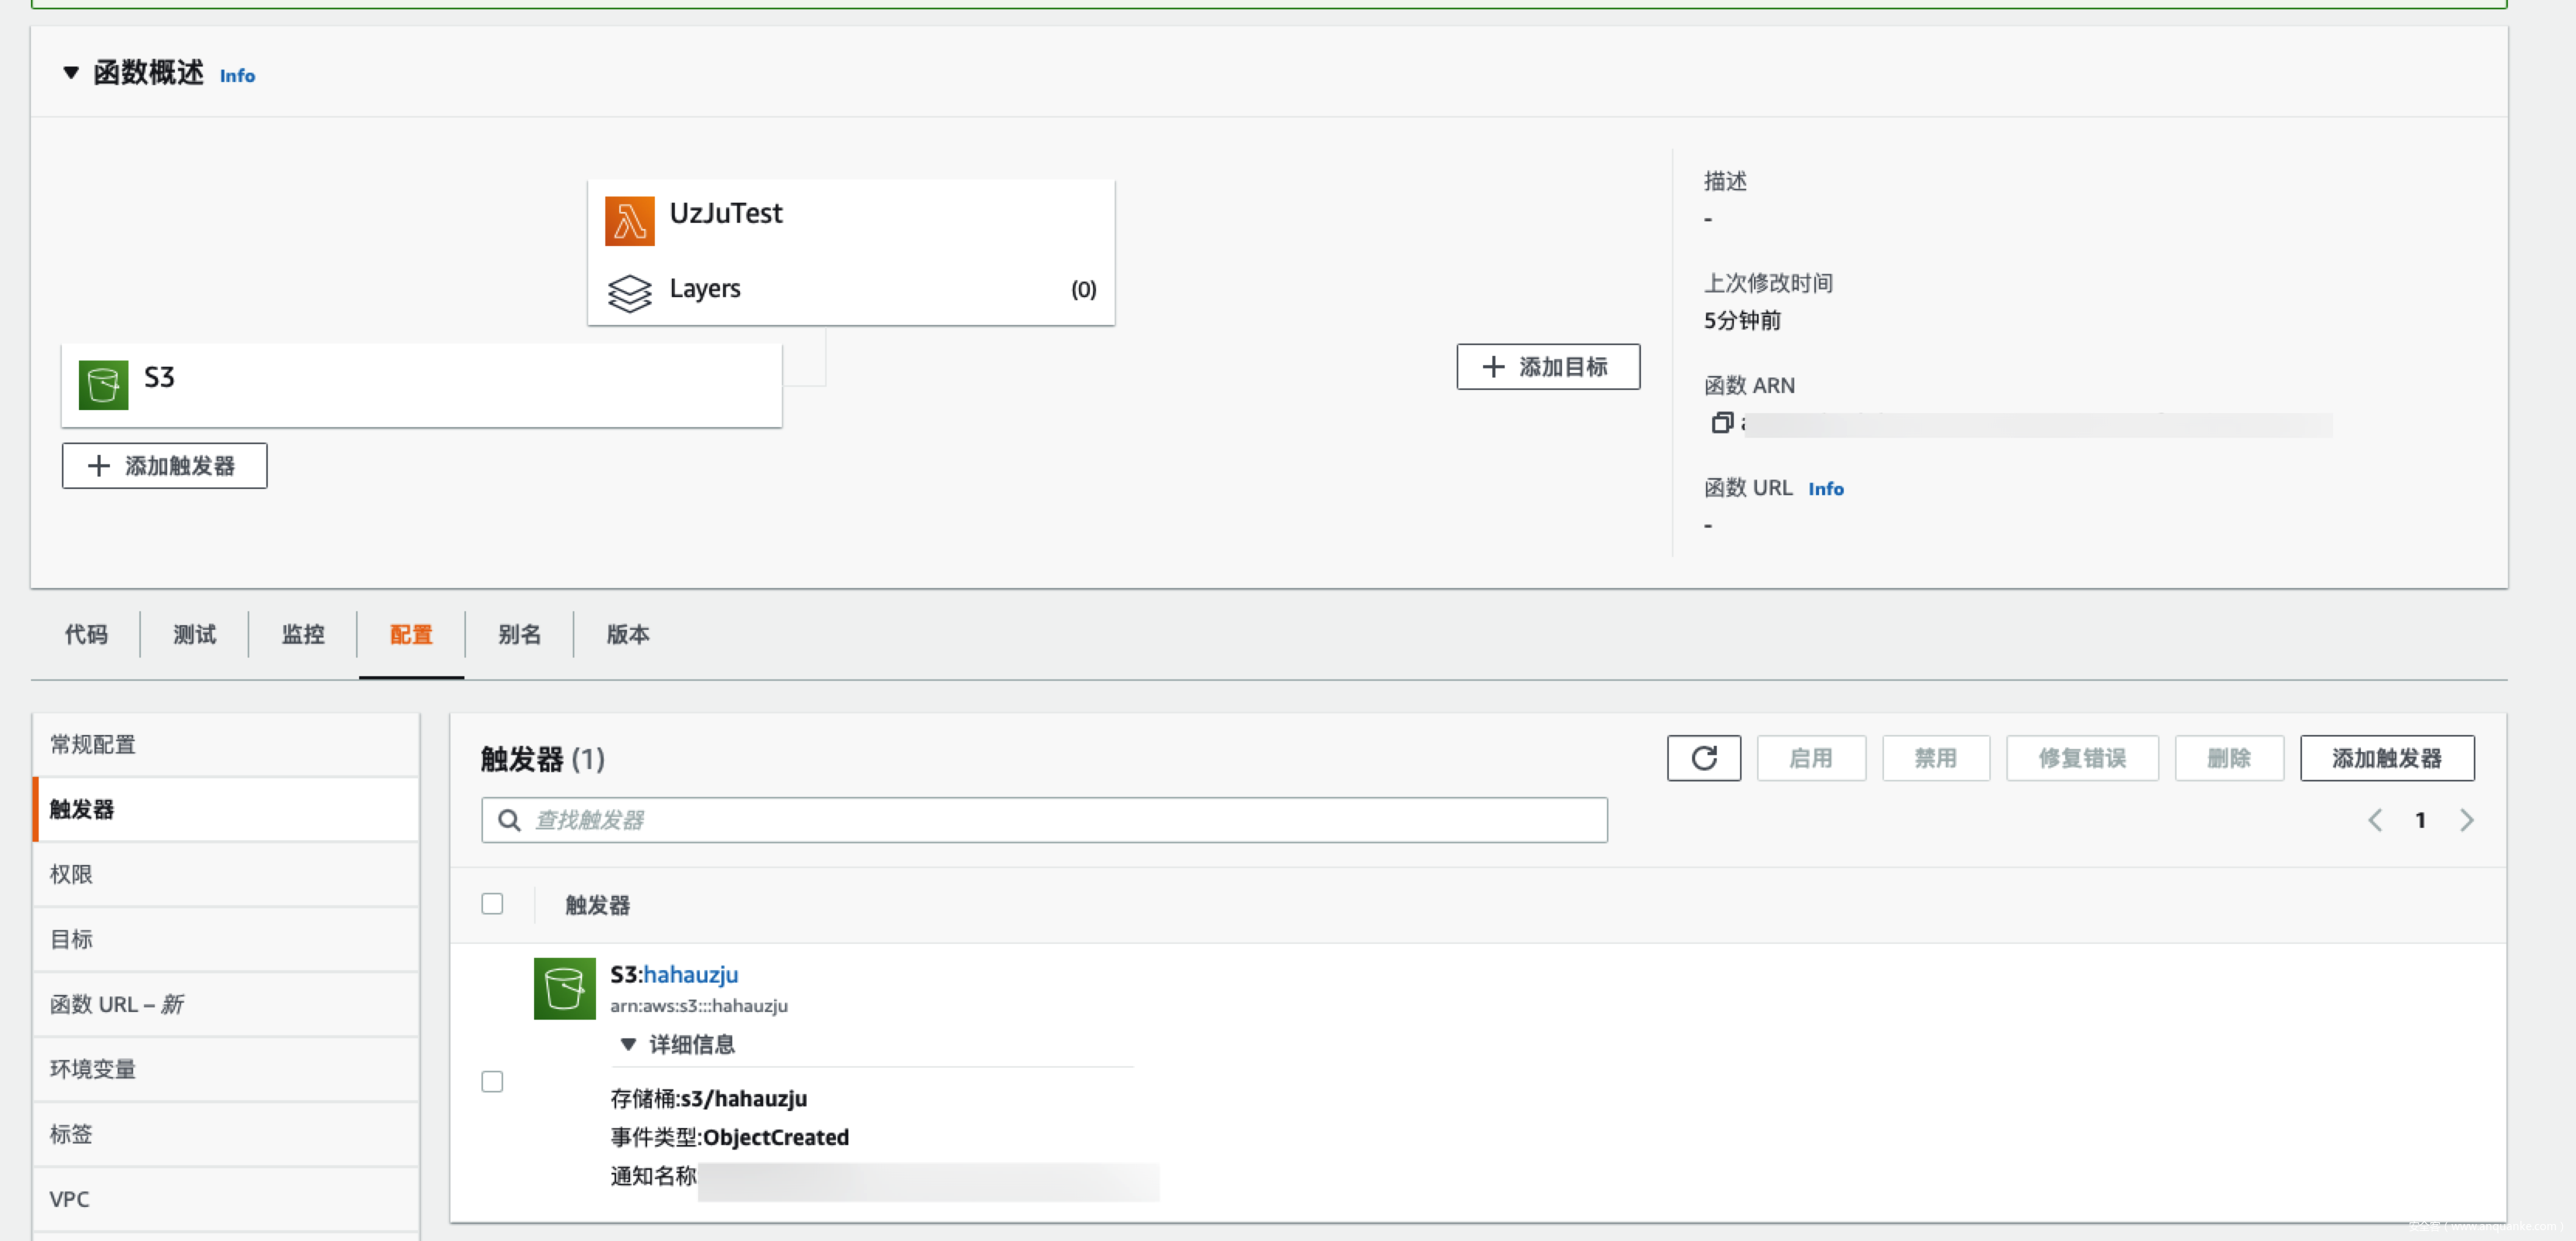Click the refresh triggers button

point(1703,758)
